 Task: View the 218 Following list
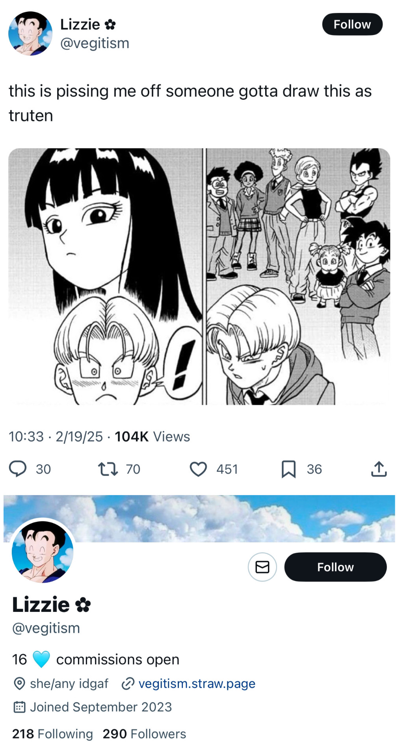tap(52, 733)
